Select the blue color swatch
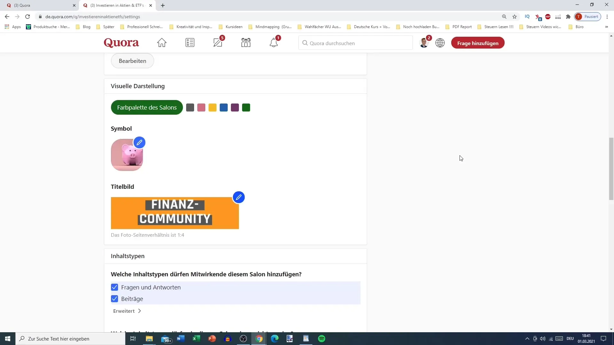Image resolution: width=614 pixels, height=345 pixels. pos(224,108)
